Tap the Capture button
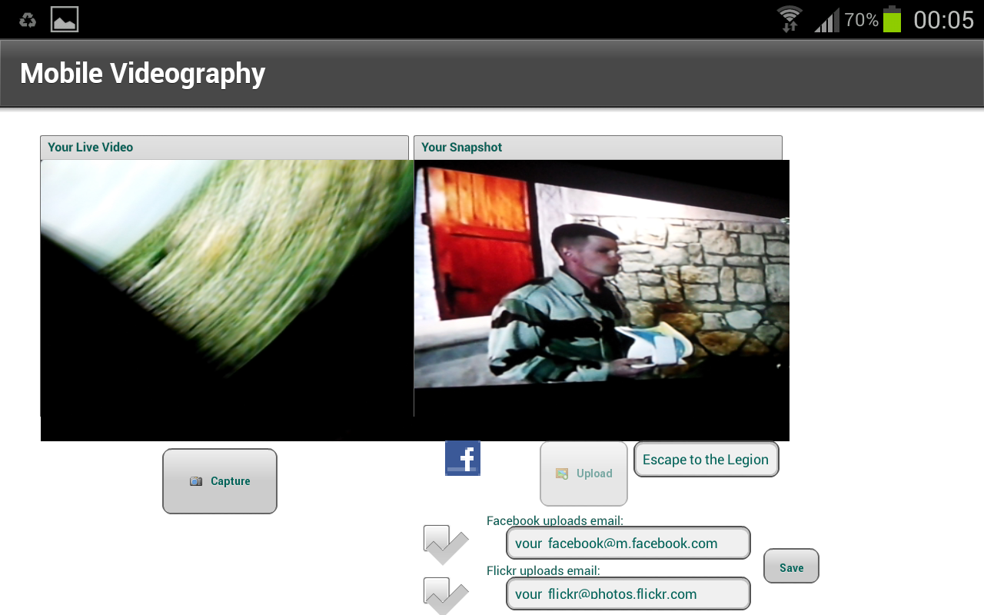Viewport: 984px width, 615px height. pyautogui.click(x=220, y=481)
